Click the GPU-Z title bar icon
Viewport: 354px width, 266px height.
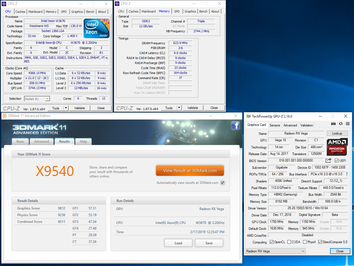(248, 116)
